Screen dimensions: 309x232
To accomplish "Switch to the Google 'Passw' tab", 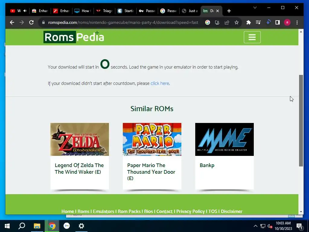I will (169, 11).
